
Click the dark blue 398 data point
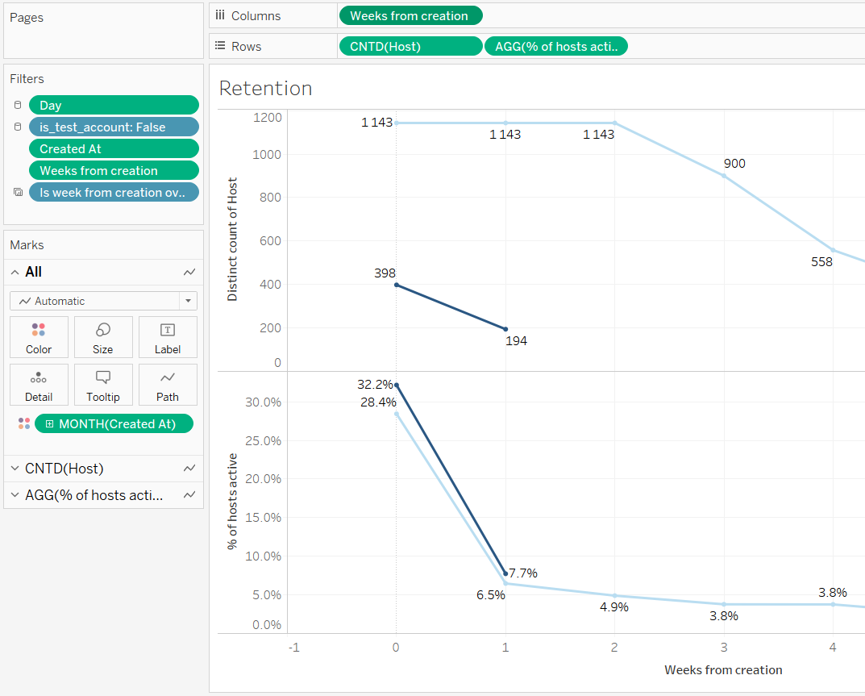[x=396, y=285]
